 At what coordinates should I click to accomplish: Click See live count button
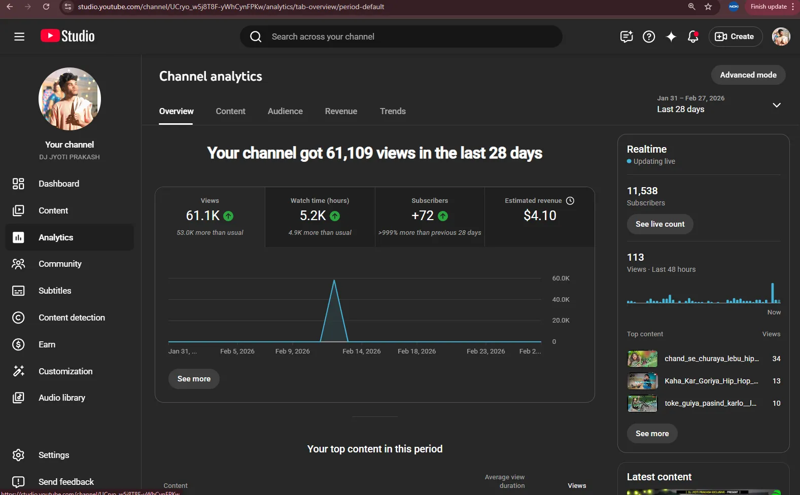660,224
